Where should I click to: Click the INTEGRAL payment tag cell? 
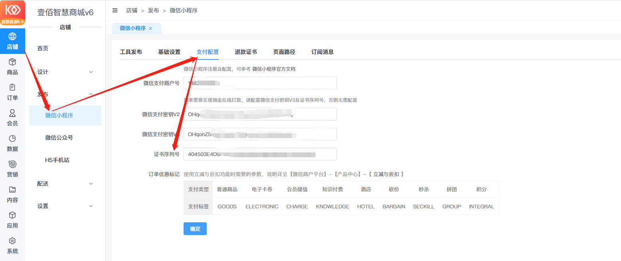pos(481,206)
